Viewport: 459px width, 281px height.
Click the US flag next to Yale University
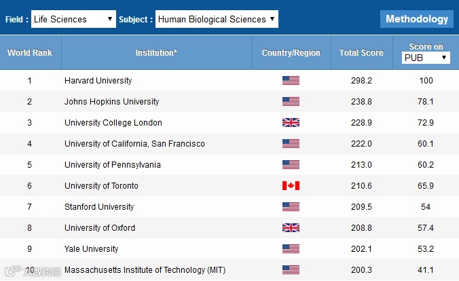pos(291,249)
